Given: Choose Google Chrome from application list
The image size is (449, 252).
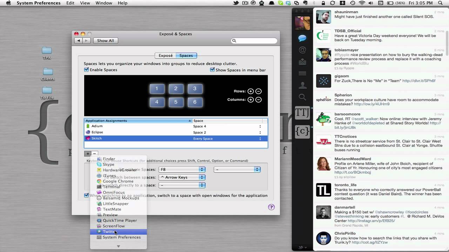Looking at the screenshot, I should (x=118, y=181).
